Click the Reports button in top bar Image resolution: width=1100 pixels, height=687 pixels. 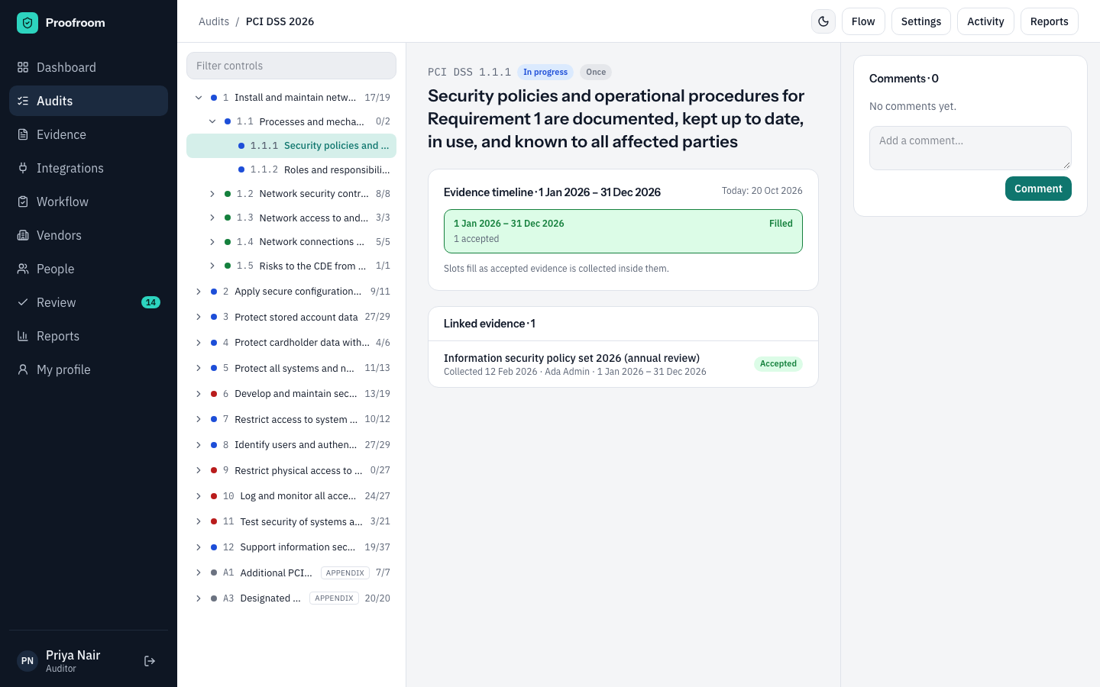click(1049, 21)
